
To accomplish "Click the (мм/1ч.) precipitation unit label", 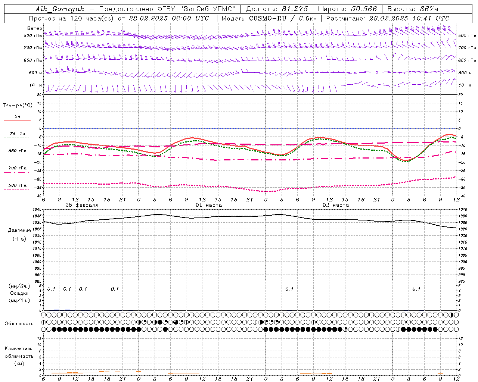I will coord(19,300).
